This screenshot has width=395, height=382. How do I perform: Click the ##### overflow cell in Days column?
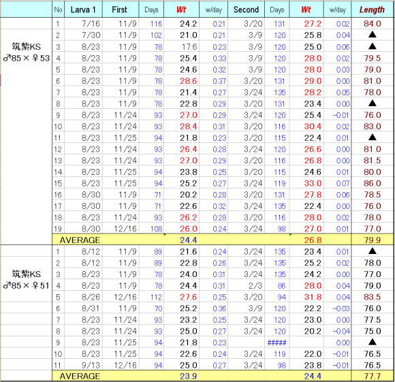(x=277, y=343)
